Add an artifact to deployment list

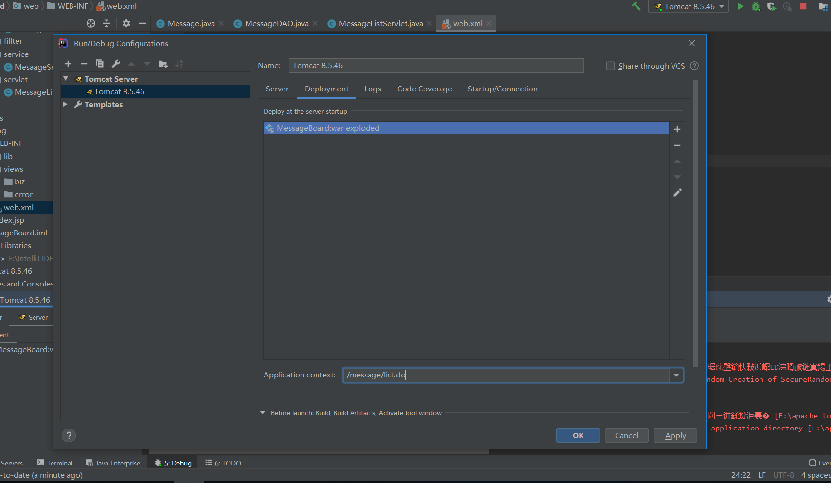(677, 129)
